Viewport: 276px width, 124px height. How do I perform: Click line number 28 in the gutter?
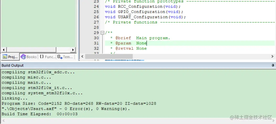pyautogui.click(x=96, y=28)
